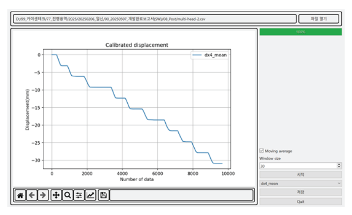Click the 파일 열기 button
This screenshot has width=352, height=215.
coord(319,19)
